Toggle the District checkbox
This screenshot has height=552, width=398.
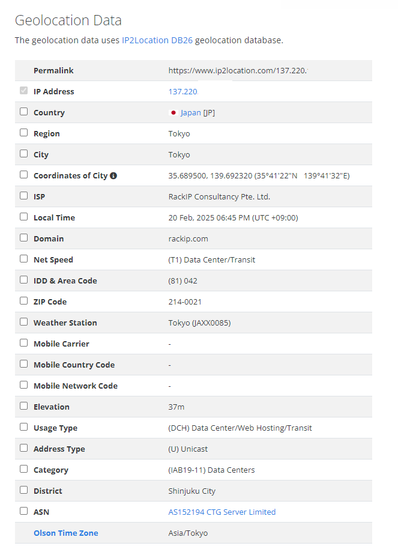pos(23,490)
